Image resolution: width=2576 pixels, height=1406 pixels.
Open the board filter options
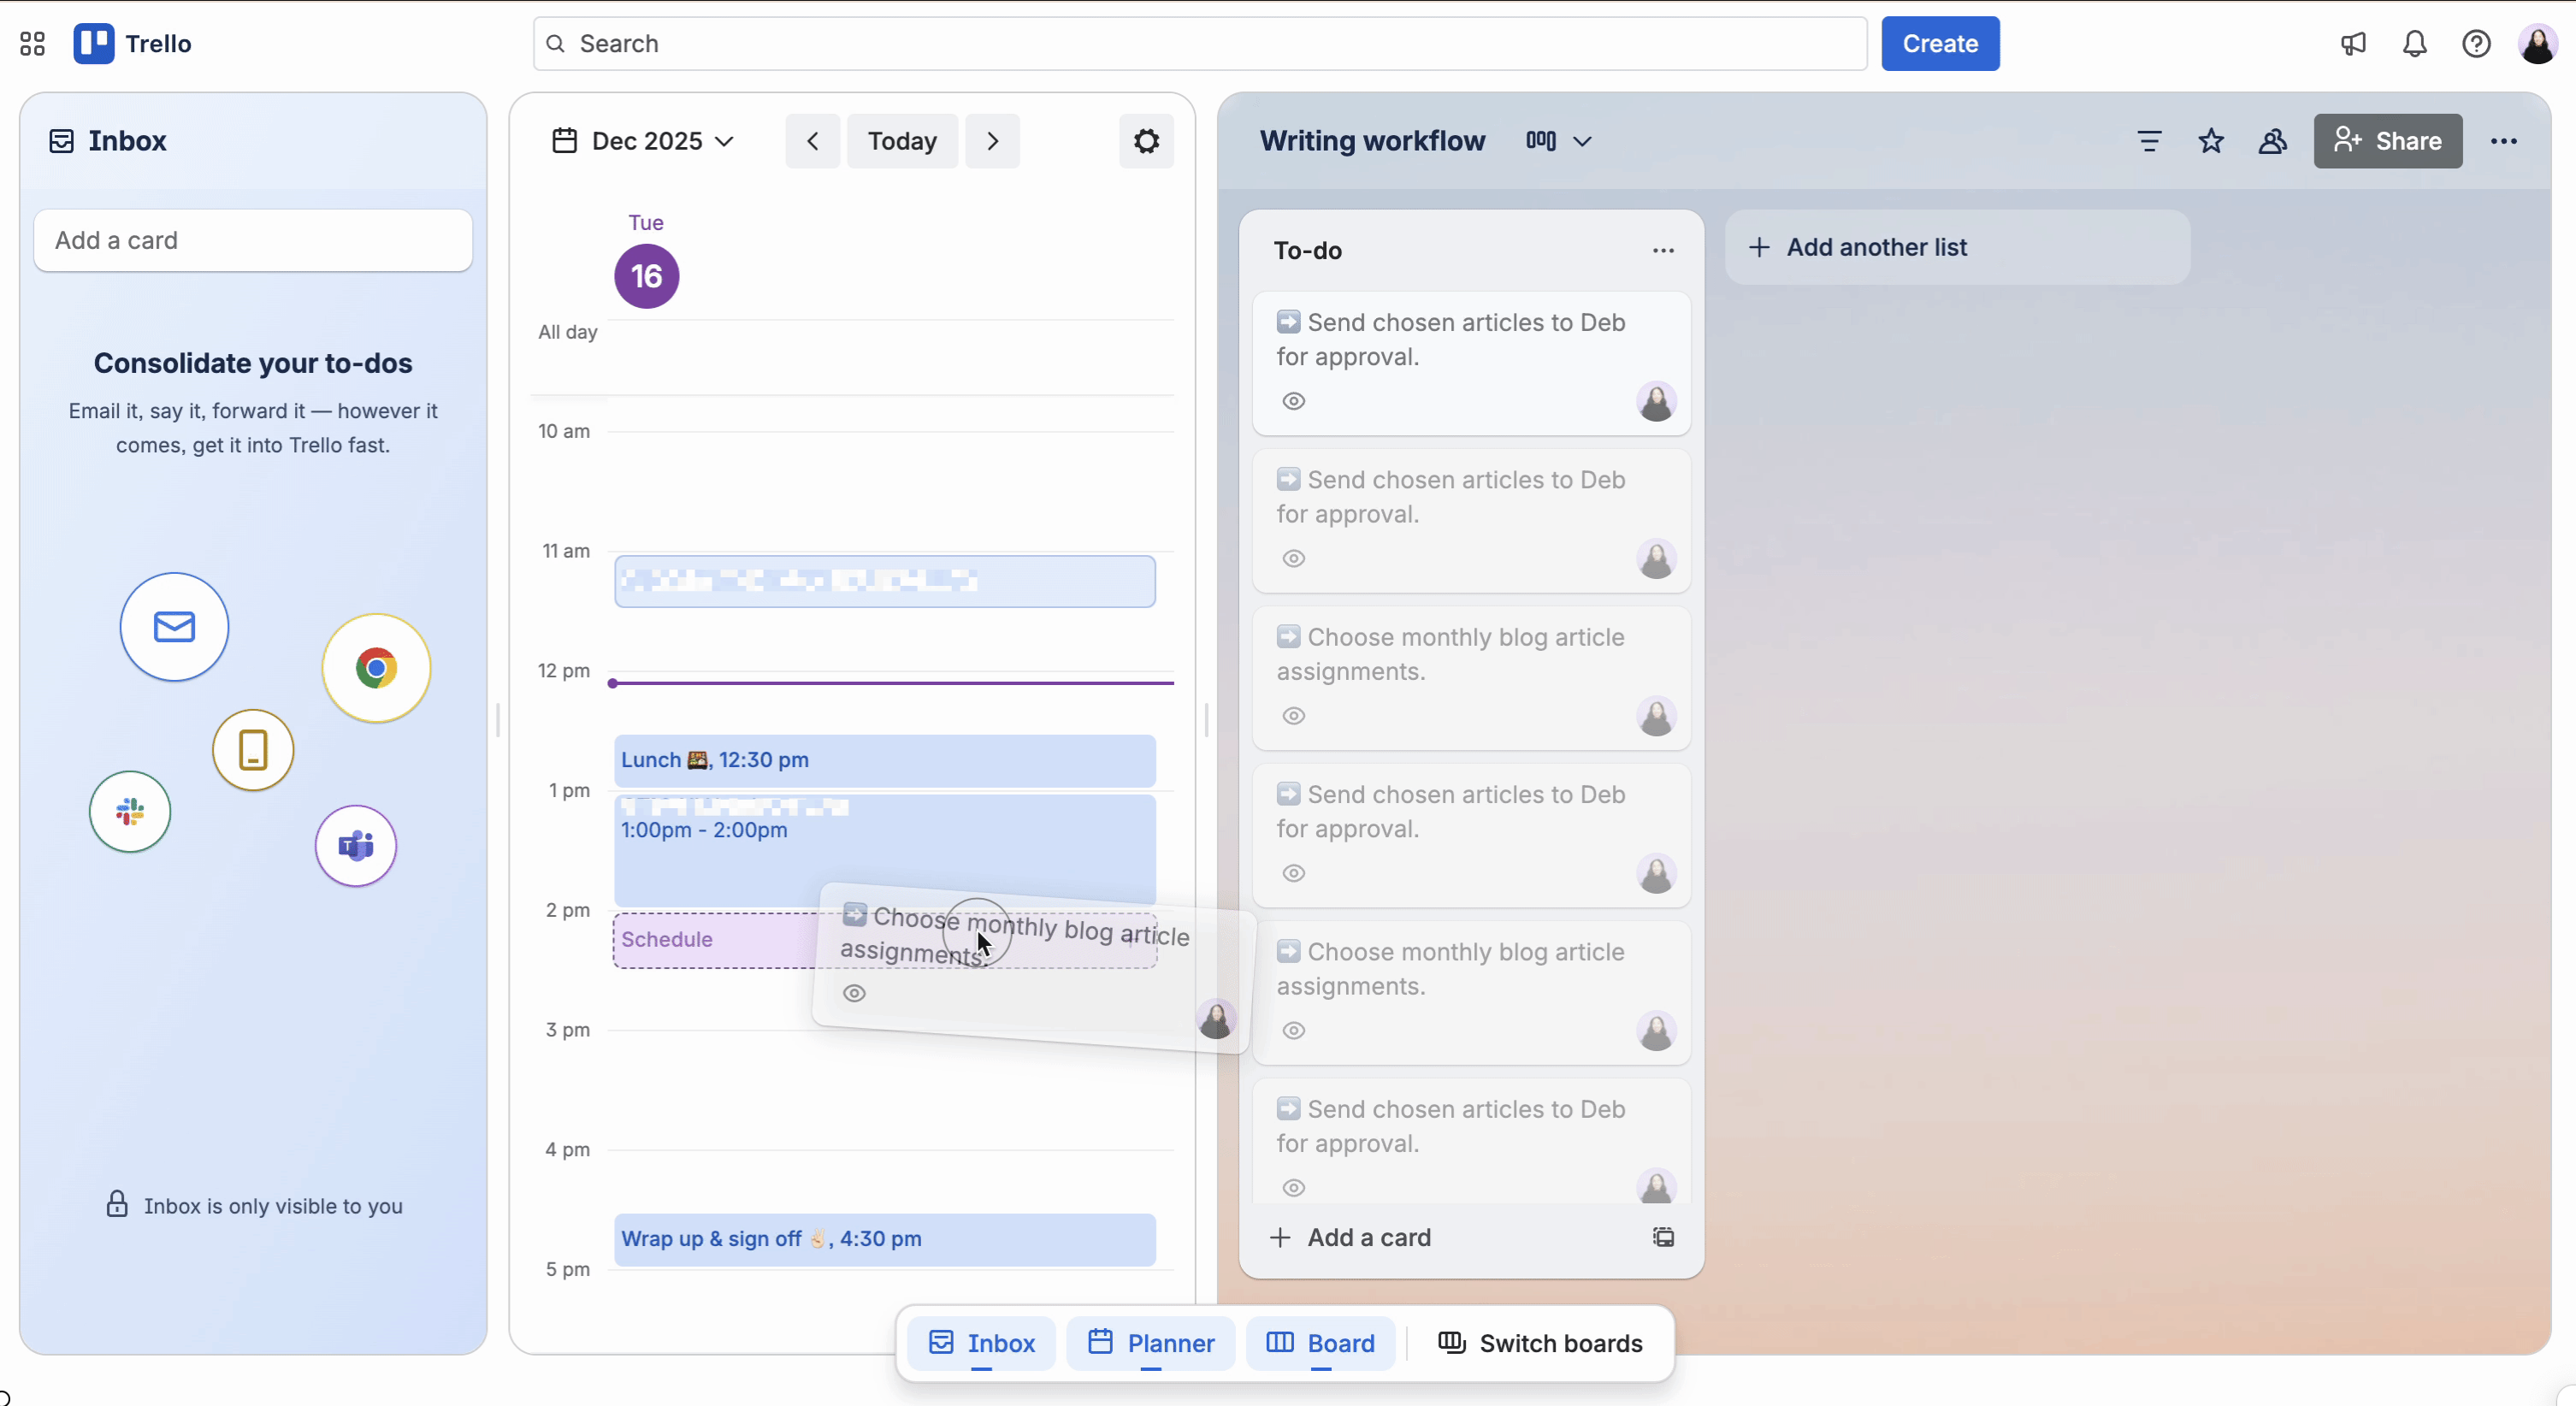coord(2150,141)
